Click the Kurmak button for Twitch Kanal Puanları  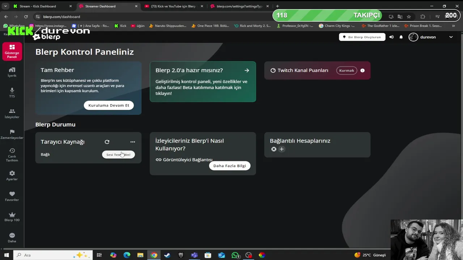pos(347,70)
